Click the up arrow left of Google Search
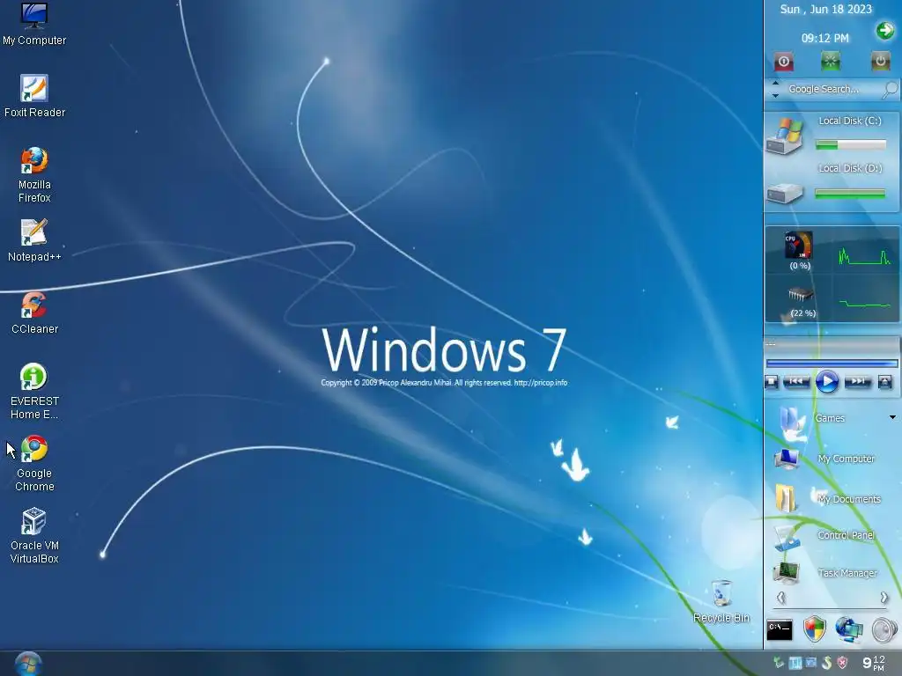The width and height of the screenshot is (902, 676). (775, 84)
